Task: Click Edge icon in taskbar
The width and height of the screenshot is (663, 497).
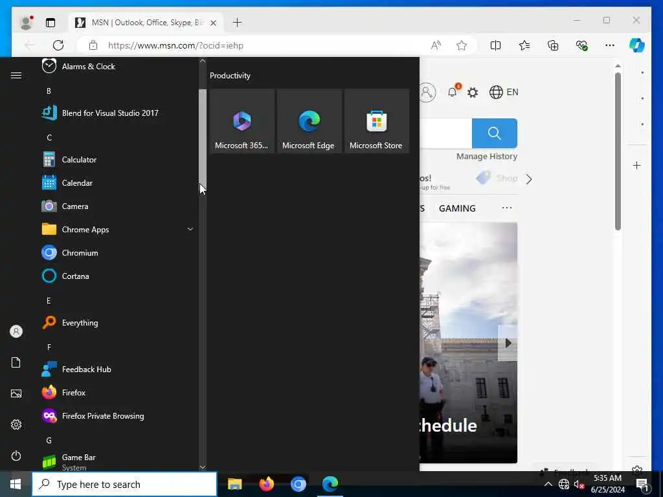Action: pos(330,484)
